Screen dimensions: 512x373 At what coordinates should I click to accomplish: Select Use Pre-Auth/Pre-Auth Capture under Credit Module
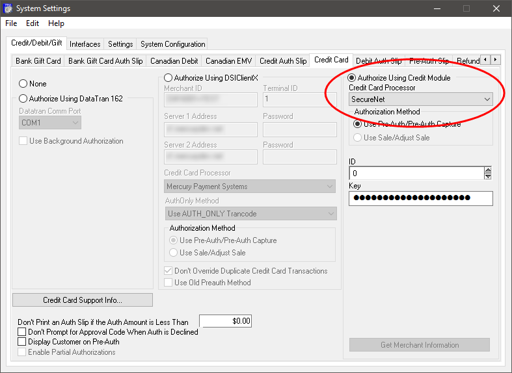coord(357,123)
